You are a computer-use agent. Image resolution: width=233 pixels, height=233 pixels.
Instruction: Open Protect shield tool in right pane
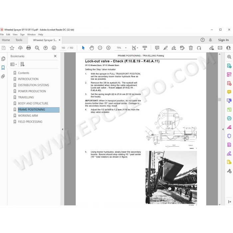229,136
